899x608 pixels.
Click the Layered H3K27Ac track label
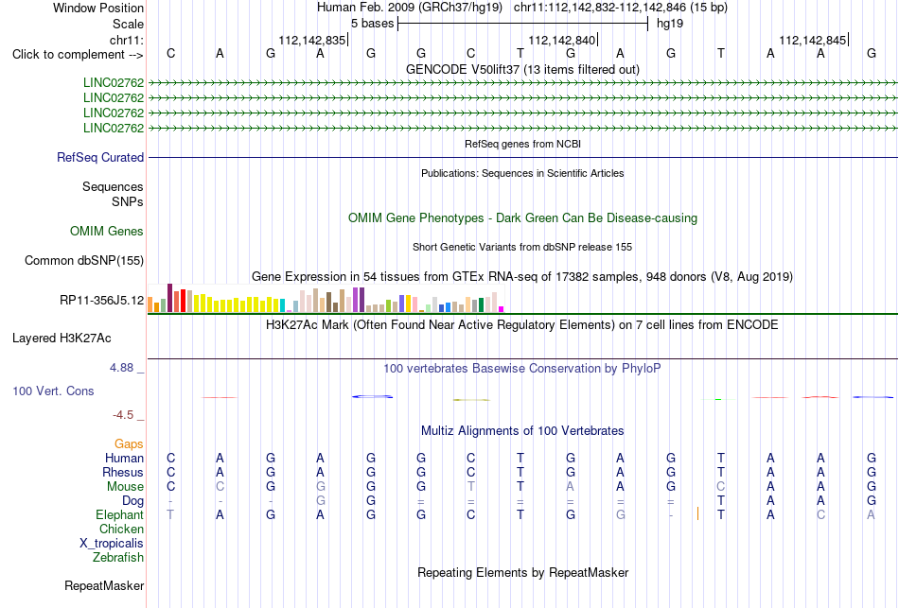pyautogui.click(x=62, y=339)
